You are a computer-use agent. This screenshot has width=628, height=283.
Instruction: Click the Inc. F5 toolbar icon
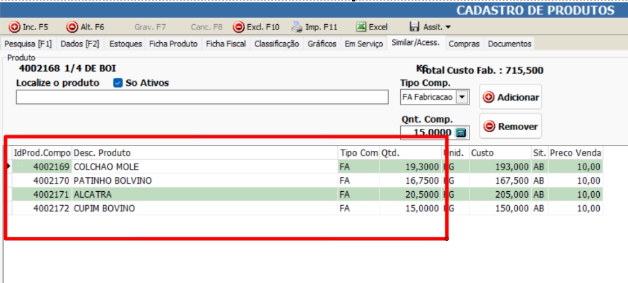point(14,27)
